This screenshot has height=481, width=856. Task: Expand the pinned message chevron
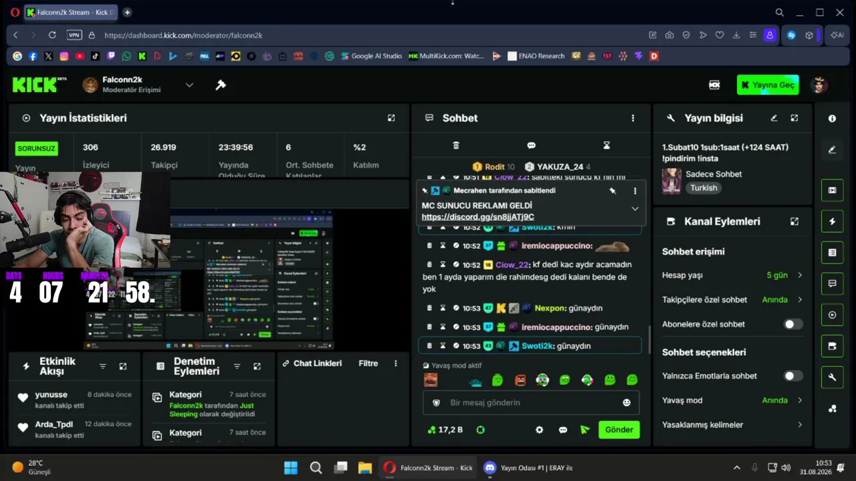tap(635, 208)
